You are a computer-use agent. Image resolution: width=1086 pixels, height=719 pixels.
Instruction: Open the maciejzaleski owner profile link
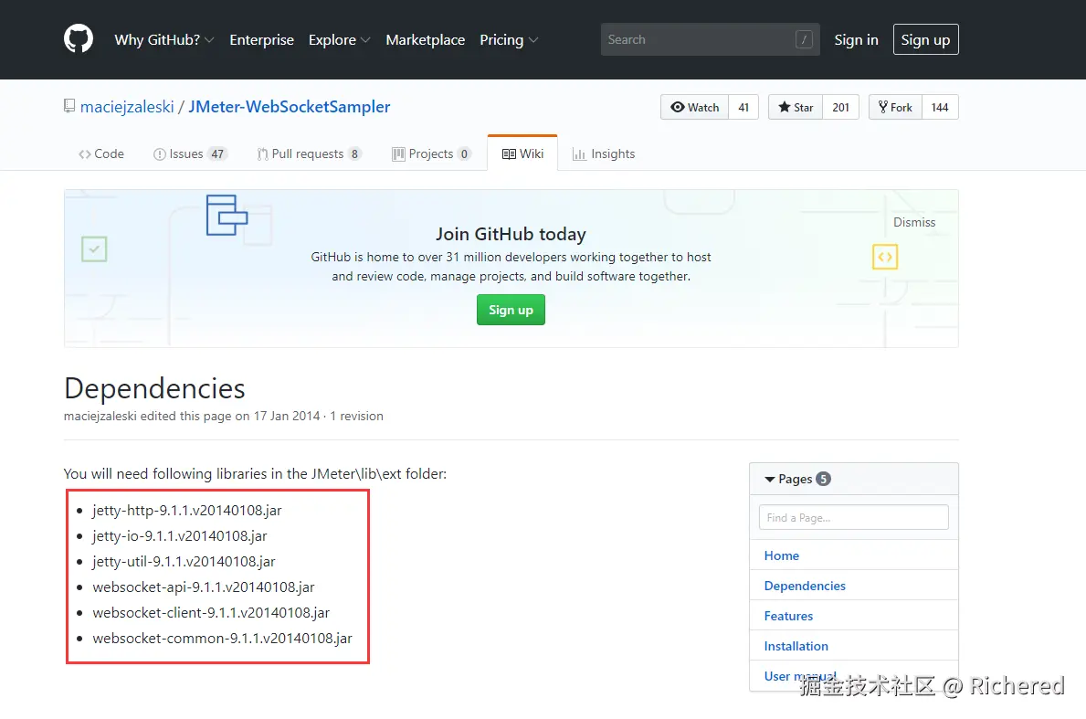click(127, 107)
